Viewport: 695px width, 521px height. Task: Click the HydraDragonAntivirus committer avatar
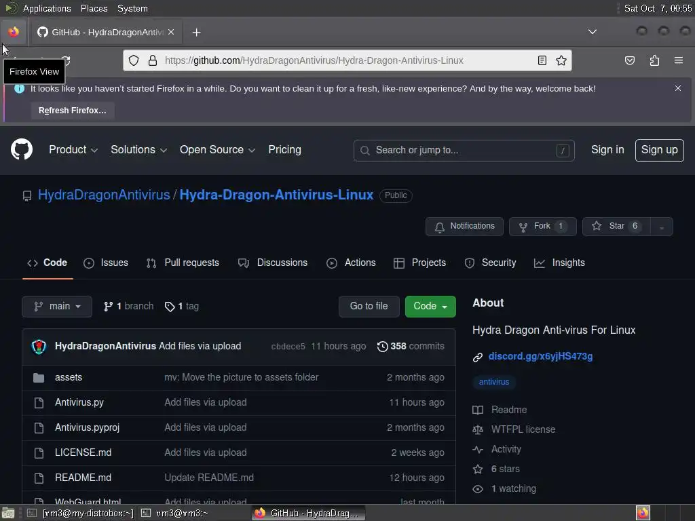(x=39, y=347)
